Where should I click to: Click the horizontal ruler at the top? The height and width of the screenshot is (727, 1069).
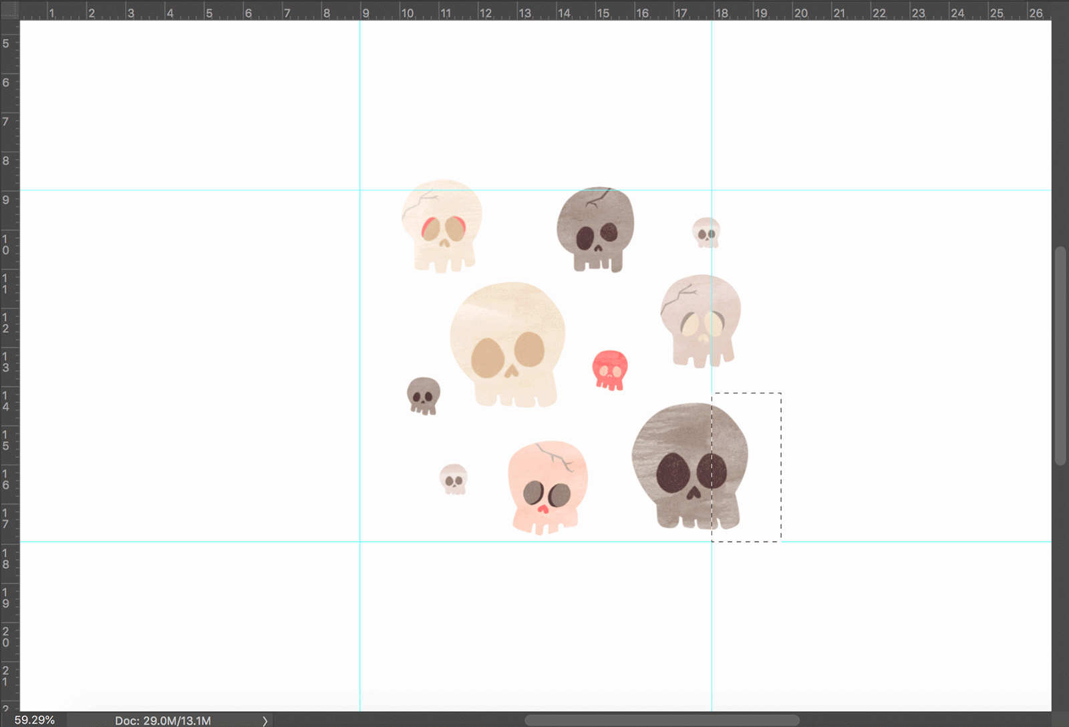point(468,11)
